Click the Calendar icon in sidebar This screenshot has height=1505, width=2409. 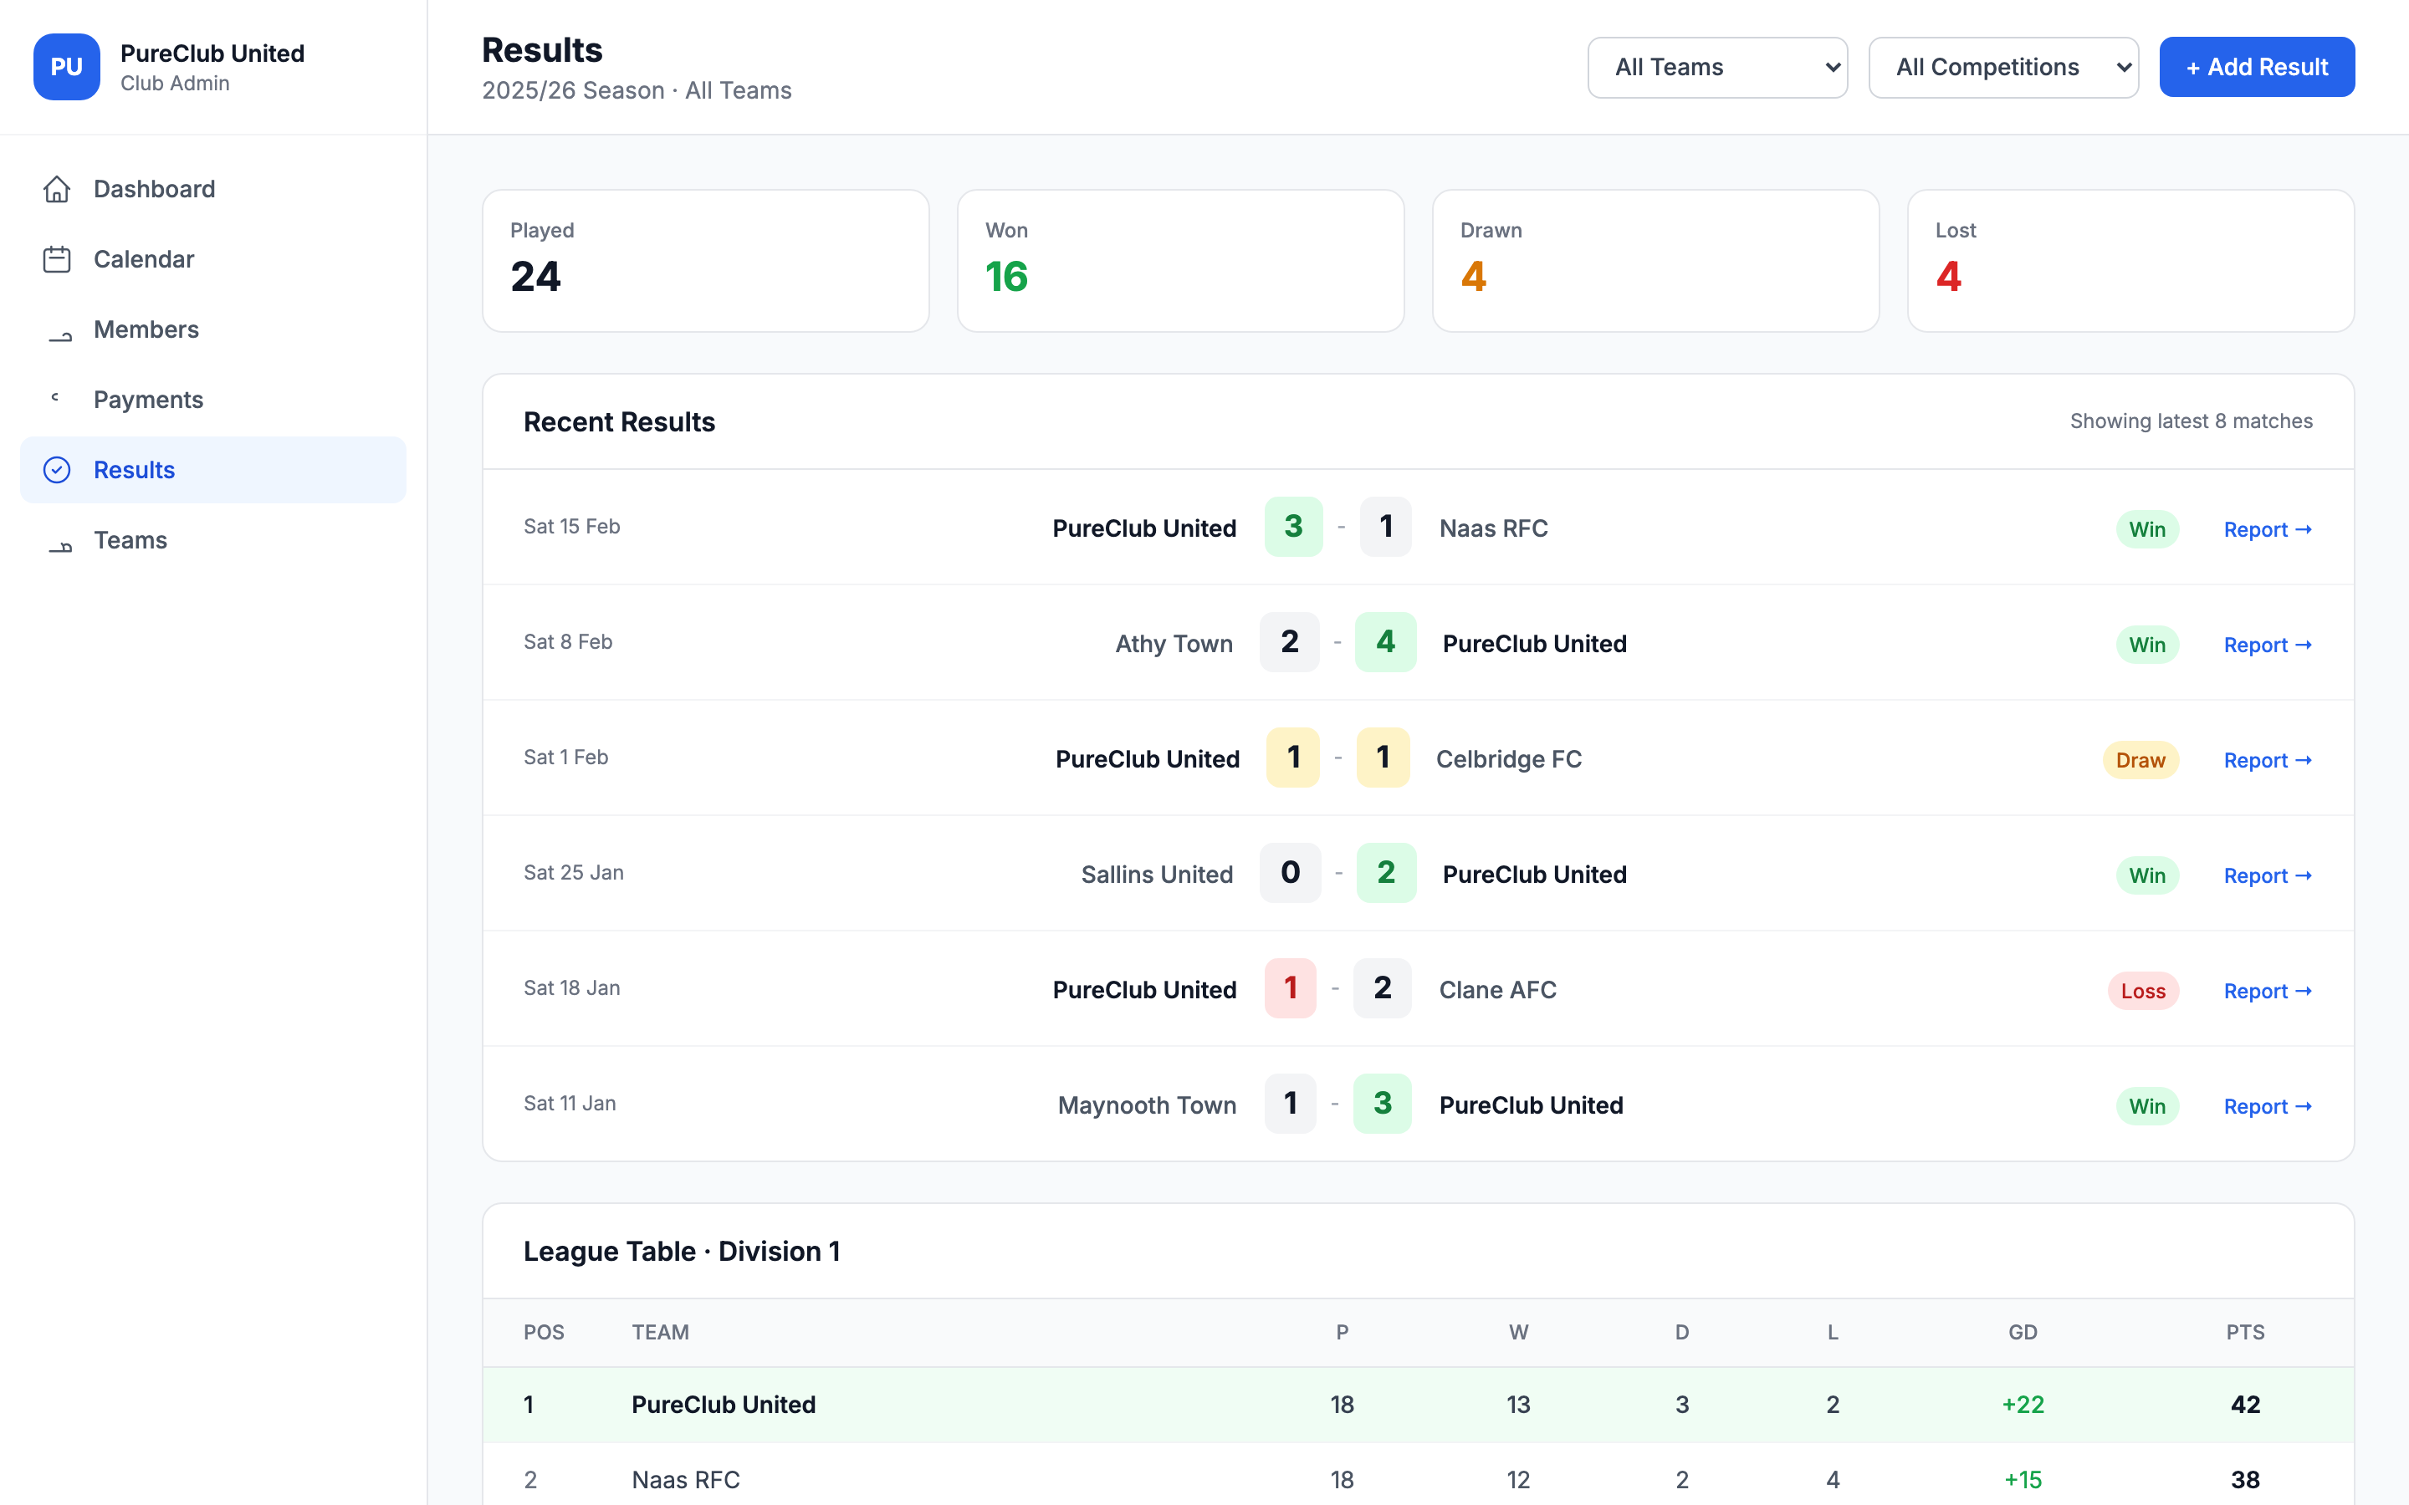point(57,259)
